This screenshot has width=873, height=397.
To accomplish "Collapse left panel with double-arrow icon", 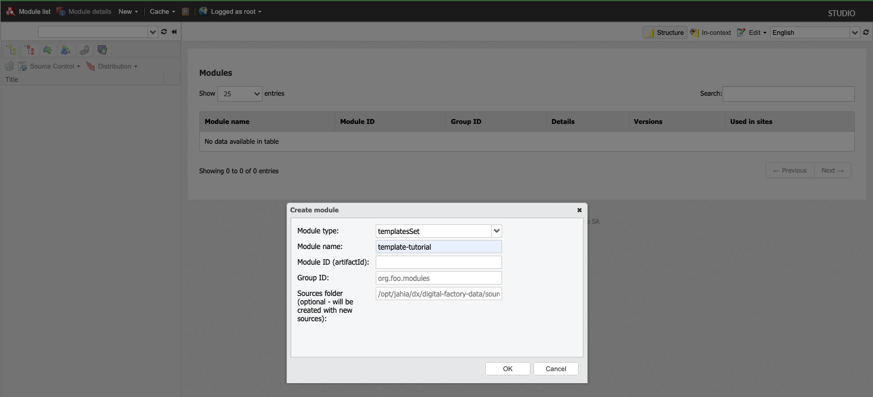I will 174,32.
